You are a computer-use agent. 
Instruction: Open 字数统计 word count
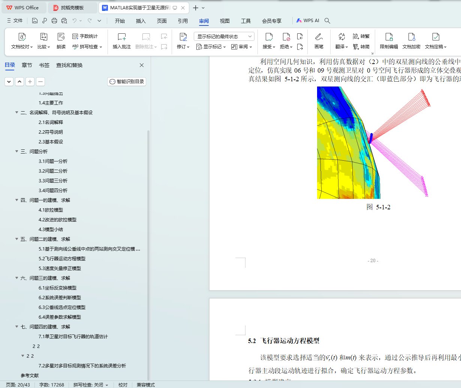tap(85, 36)
